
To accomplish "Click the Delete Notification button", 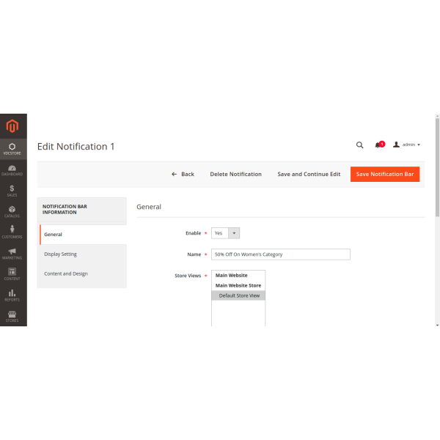I will 235,174.
